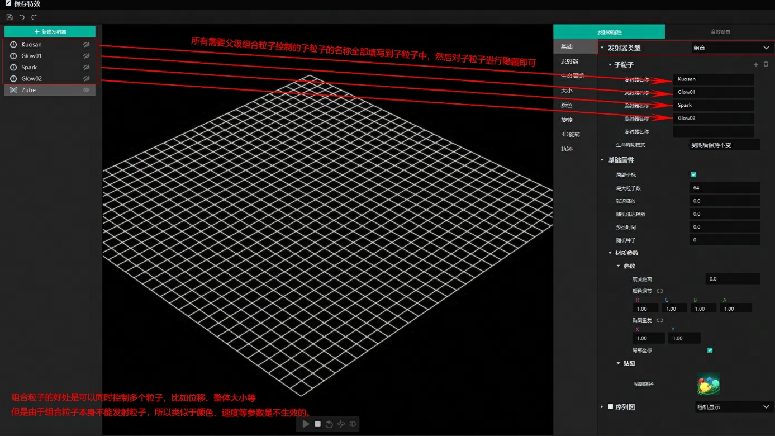Click the 最大粒子数 field showing 64
Viewport: 775px width, 436px height.
(x=724, y=188)
